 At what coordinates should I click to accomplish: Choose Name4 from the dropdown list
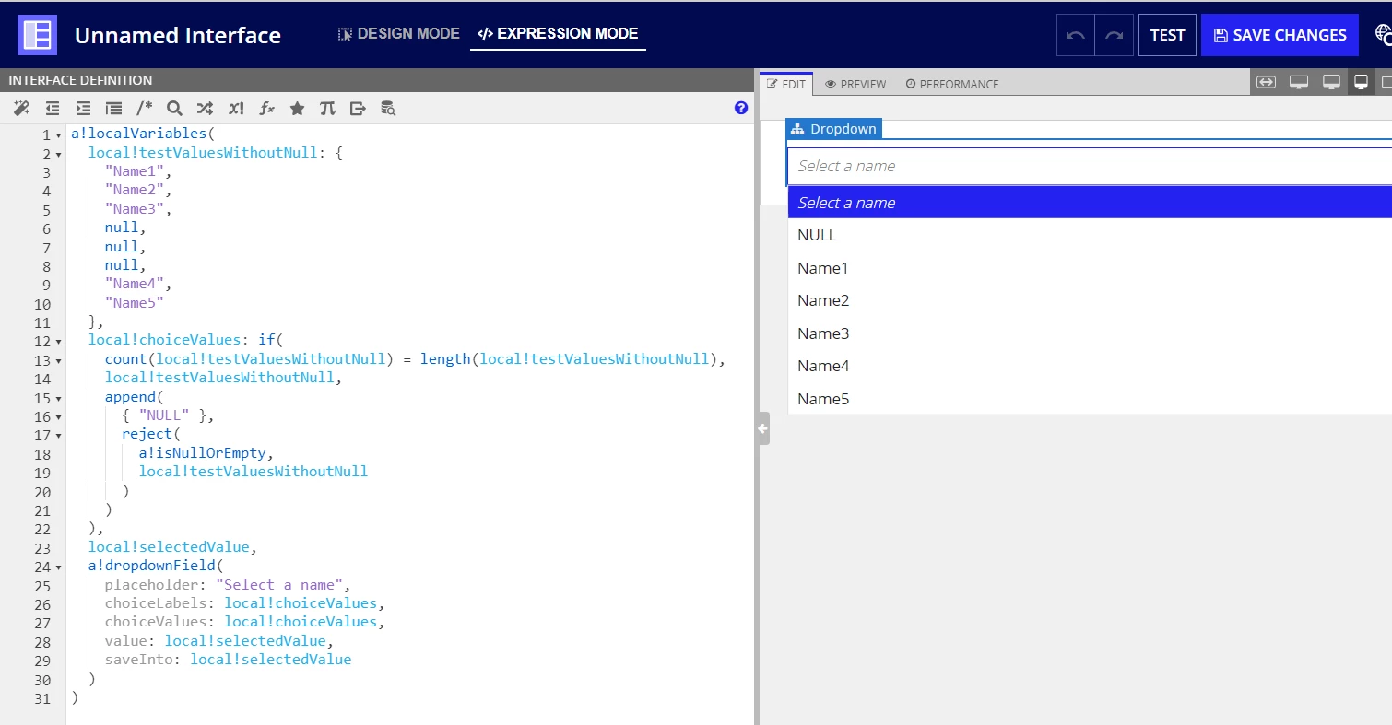click(1090, 366)
